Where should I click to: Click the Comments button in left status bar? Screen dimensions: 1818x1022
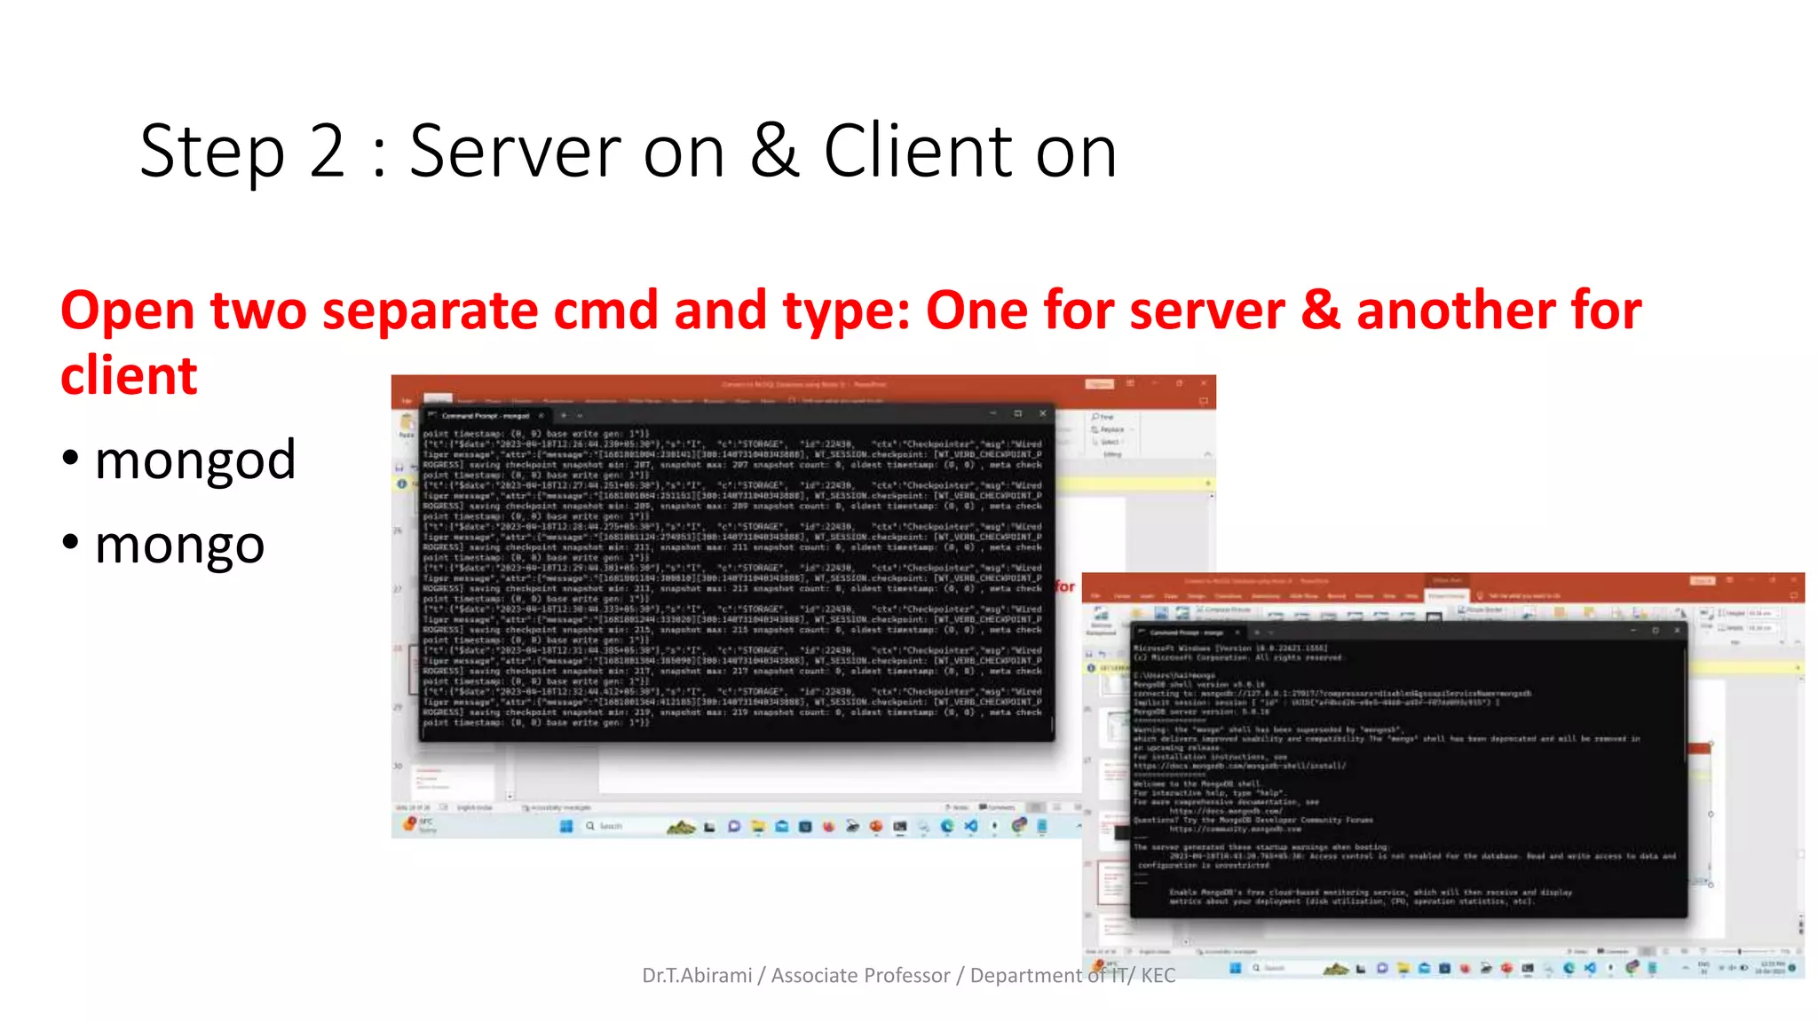[x=997, y=807]
